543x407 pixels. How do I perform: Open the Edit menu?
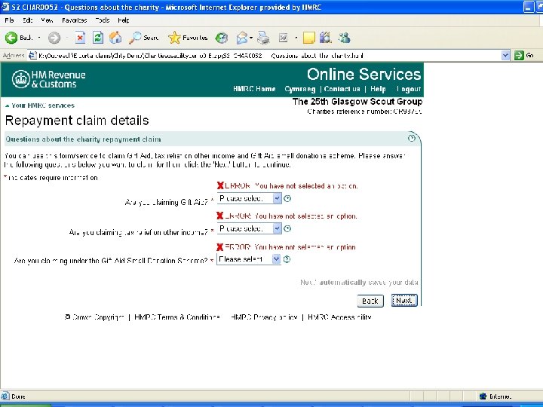coord(28,20)
